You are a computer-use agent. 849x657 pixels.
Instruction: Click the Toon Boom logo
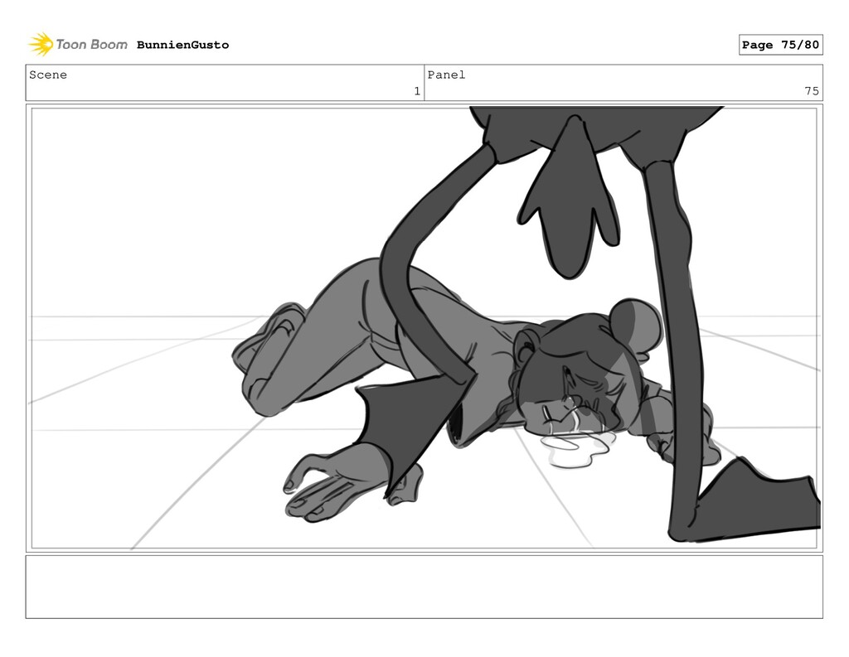point(77,45)
